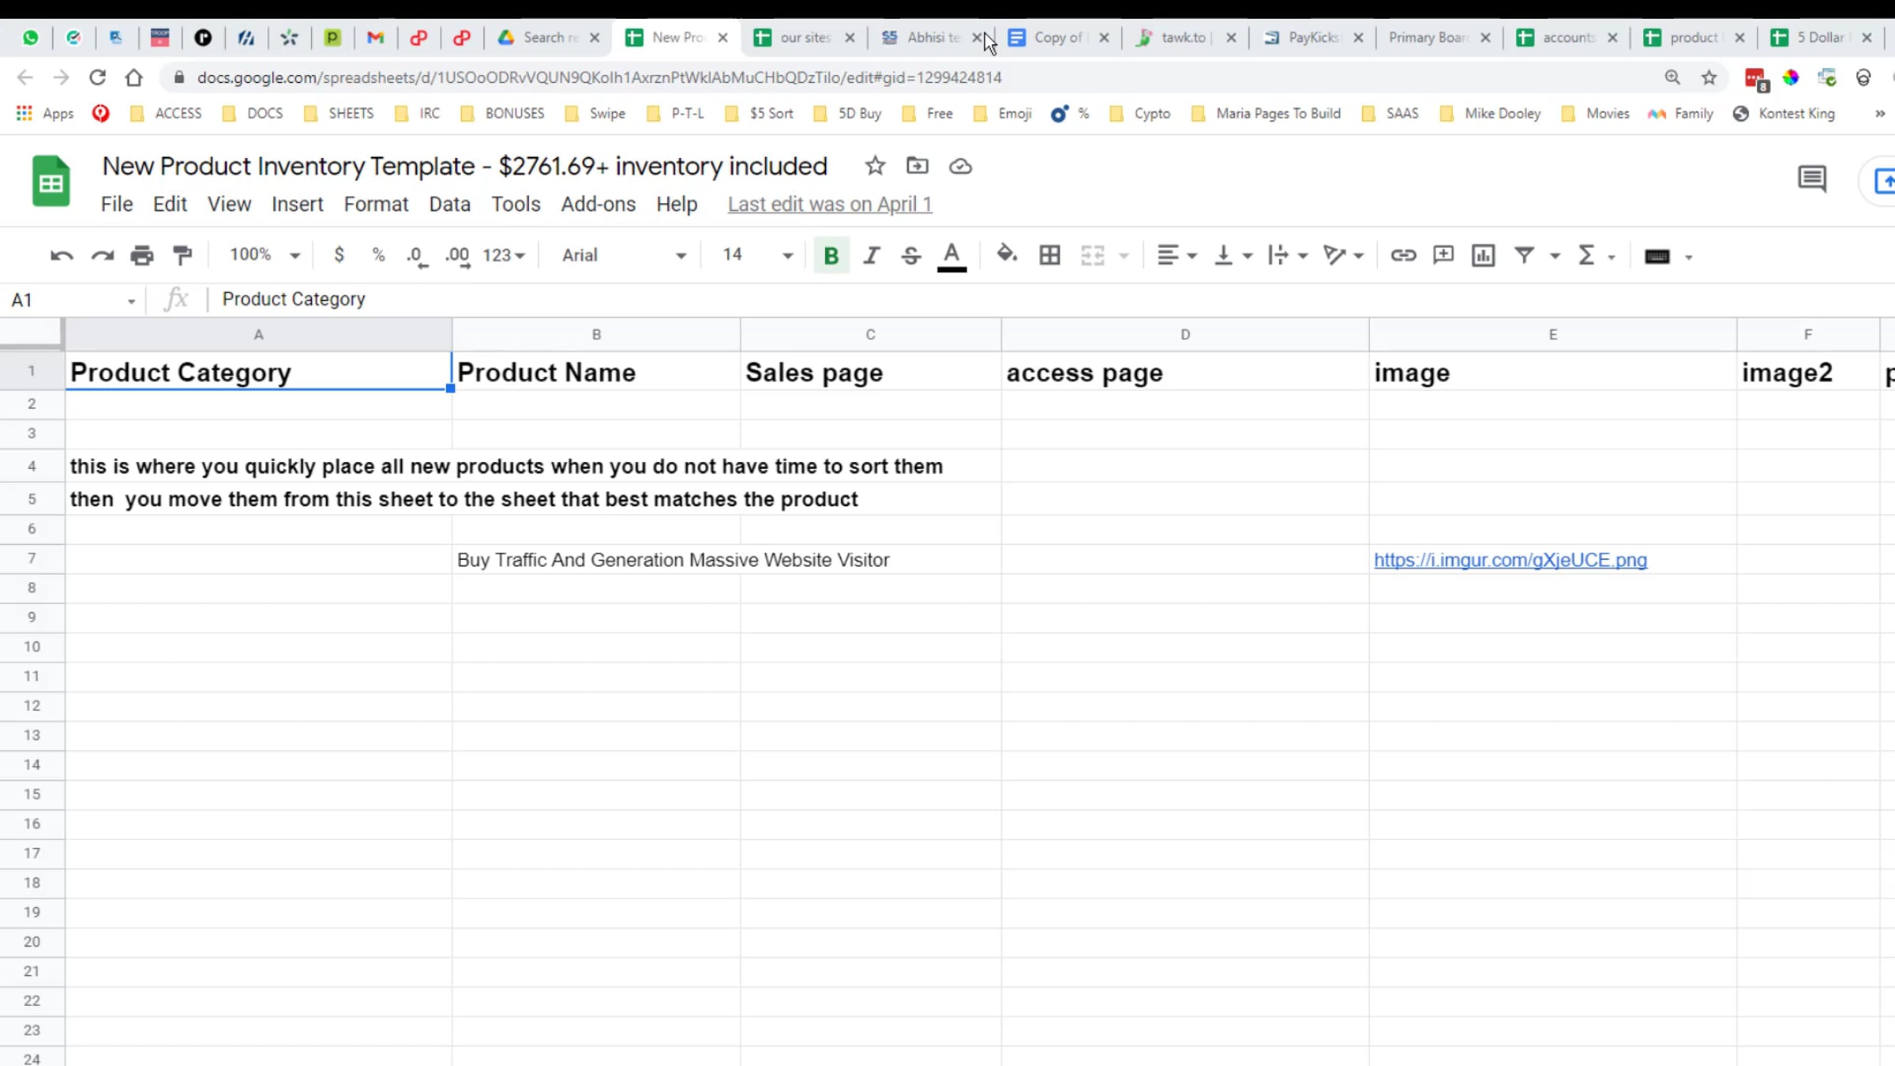1895x1066 pixels.
Task: Open comment history panel
Action: click(1812, 179)
